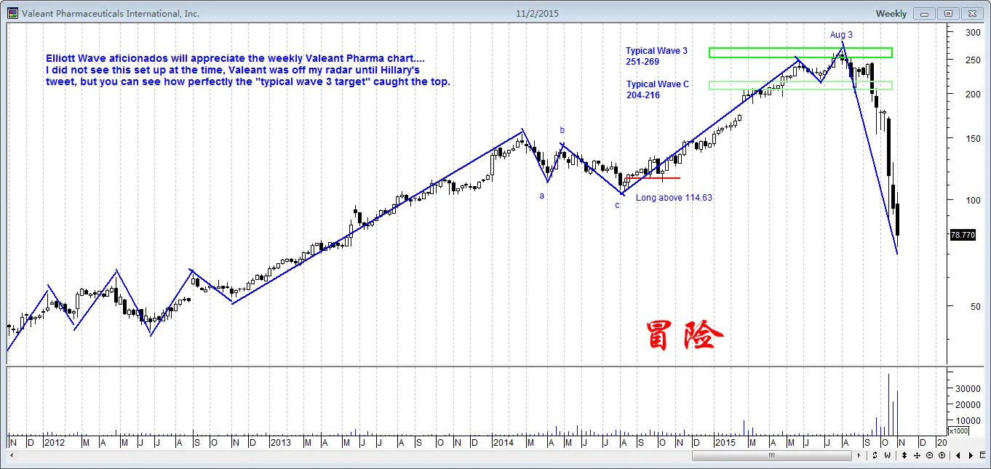Click the chart window icon in title bar
The image size is (991, 469).
(12, 13)
